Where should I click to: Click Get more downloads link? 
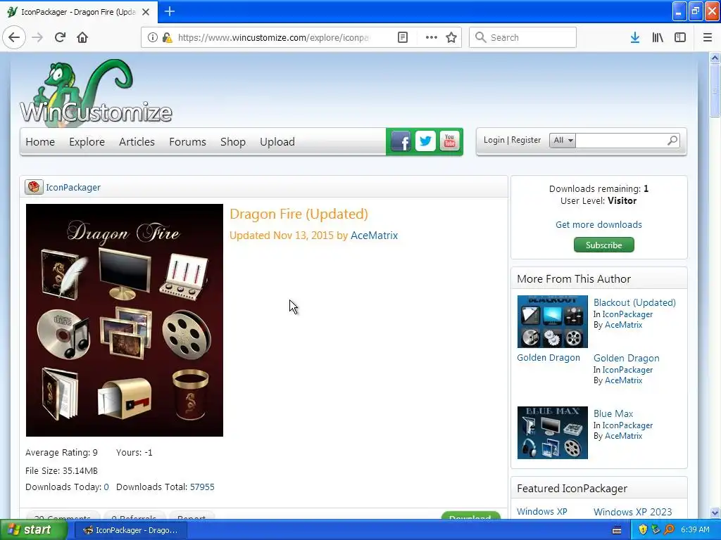pyautogui.click(x=598, y=224)
